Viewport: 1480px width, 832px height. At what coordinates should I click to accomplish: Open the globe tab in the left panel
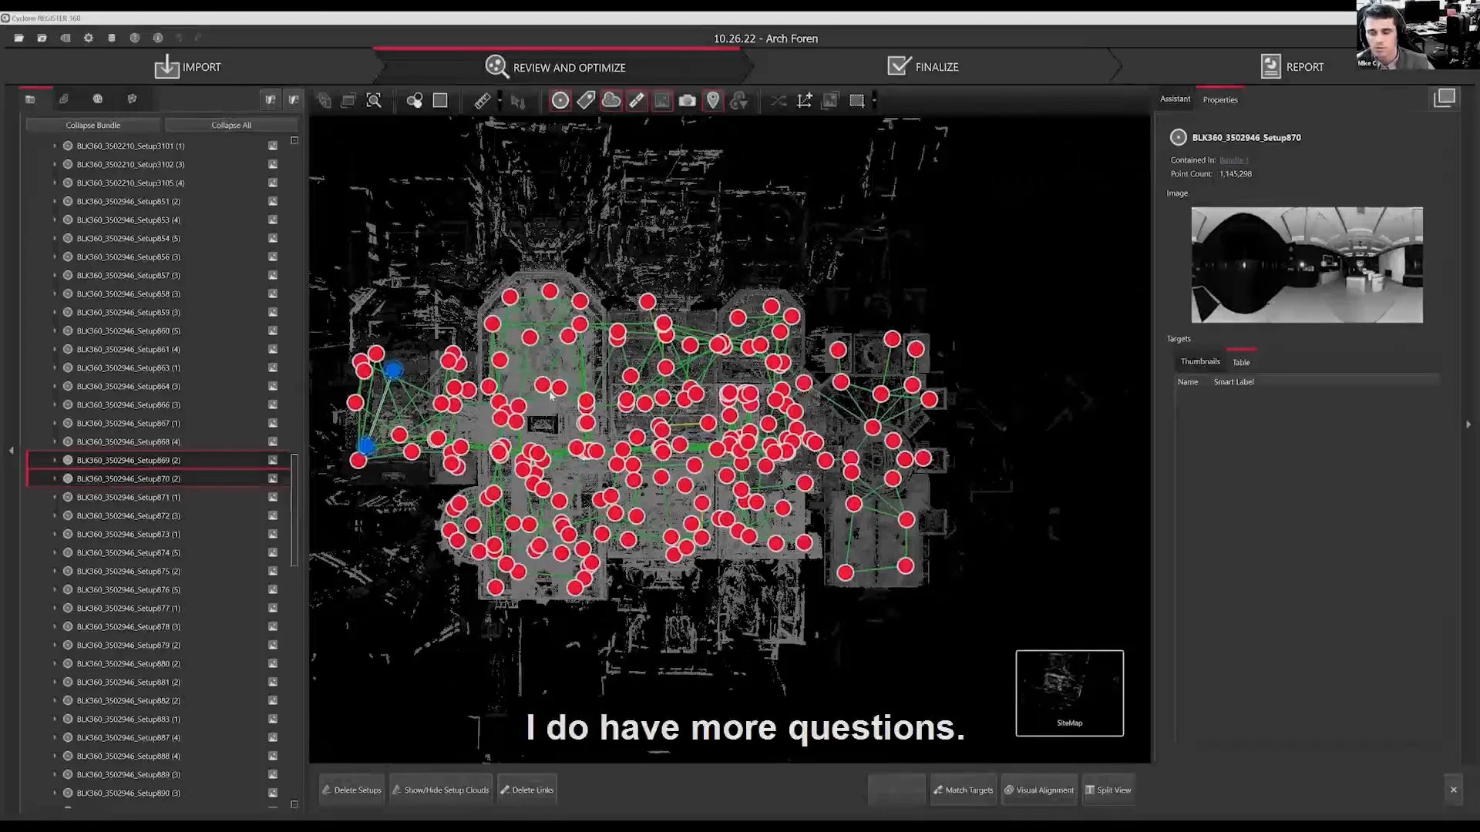98,99
